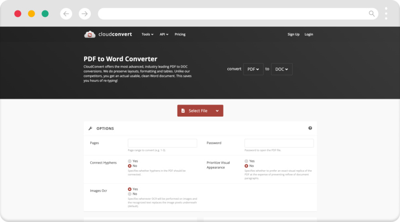Set Images Ocr to No
Image resolution: width=400 pixels, height=222 pixels.
point(130,194)
